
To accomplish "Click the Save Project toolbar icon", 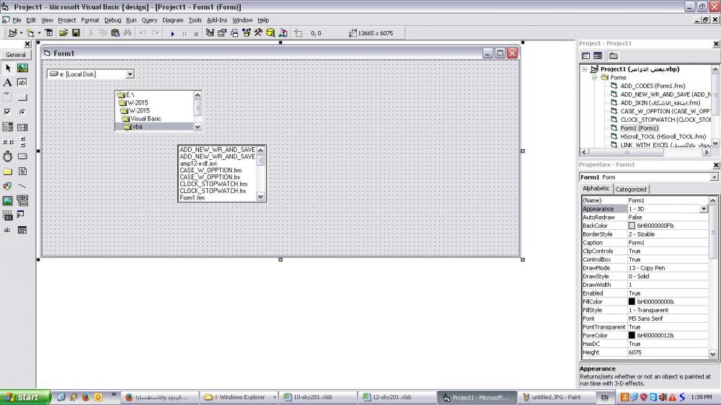I will (76, 33).
